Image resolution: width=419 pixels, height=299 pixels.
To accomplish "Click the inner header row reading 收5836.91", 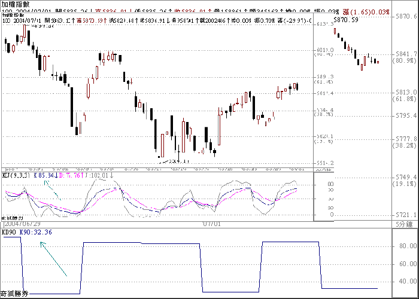I will pyautogui.click(x=157, y=20).
